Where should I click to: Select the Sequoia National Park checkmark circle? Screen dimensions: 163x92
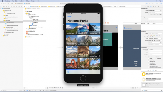[x=87, y=44]
